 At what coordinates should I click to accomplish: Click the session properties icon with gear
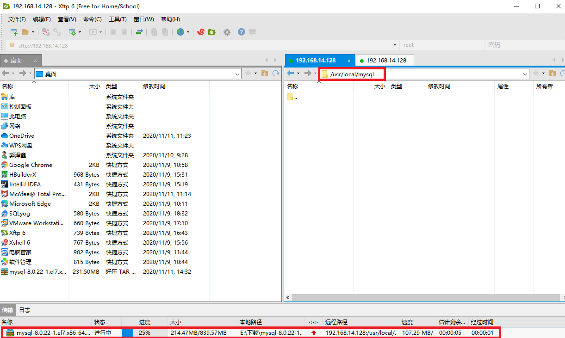(x=72, y=32)
